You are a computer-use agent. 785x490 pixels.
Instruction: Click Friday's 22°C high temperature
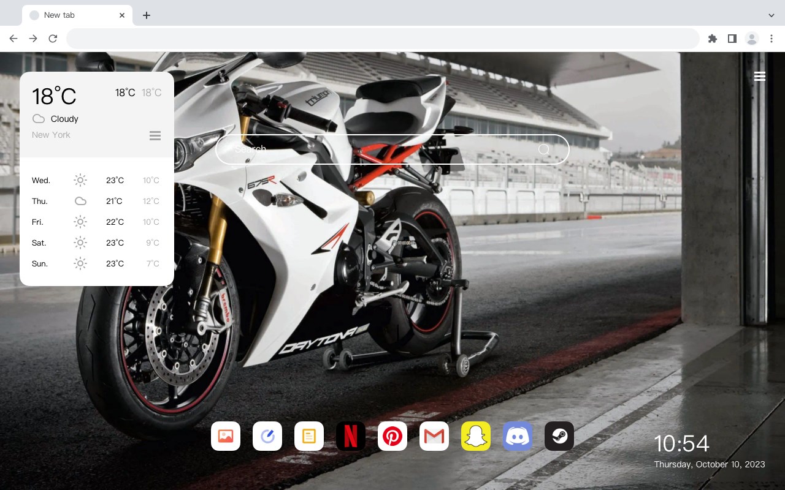115,222
